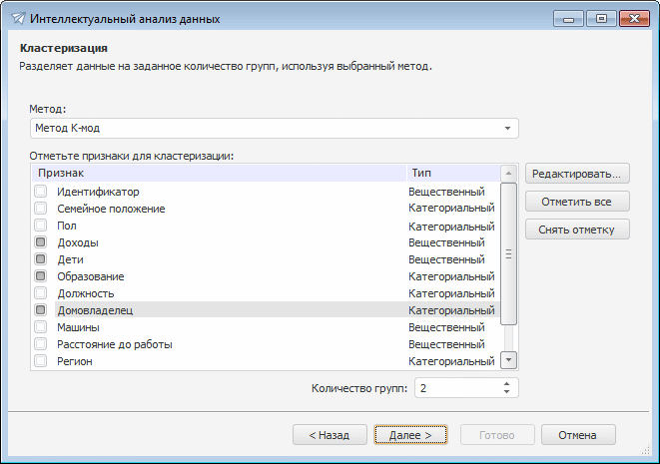This screenshot has height=464, width=660.
Task: Select the Домовладелец row
Action: pyautogui.click(x=230, y=310)
